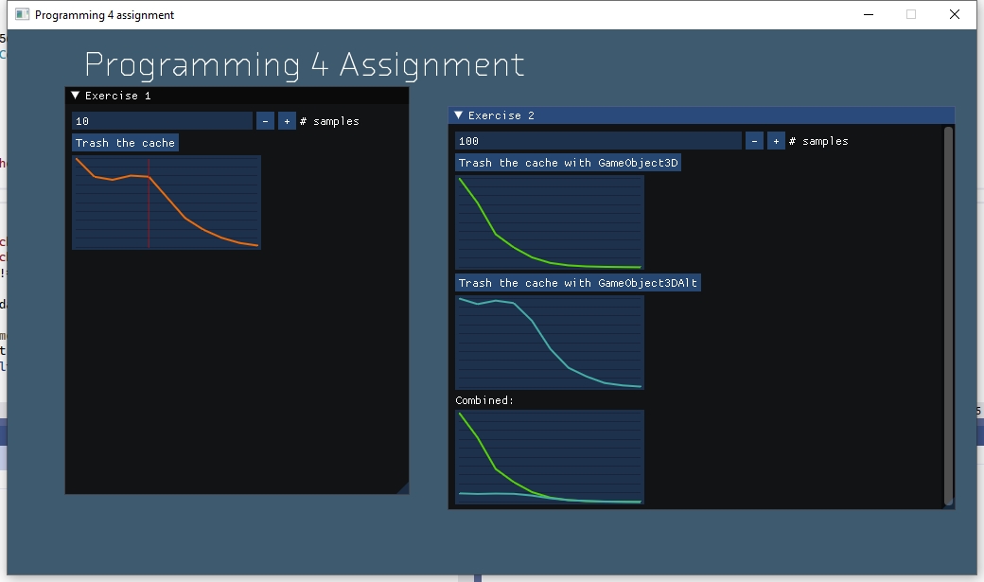Run Trash the cache with GameObject3D

tap(568, 163)
